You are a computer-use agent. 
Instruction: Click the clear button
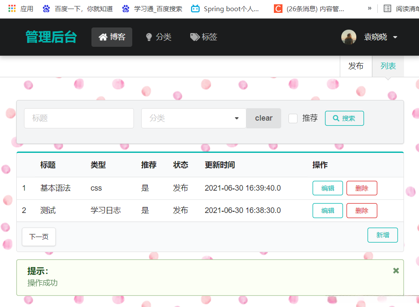264,118
